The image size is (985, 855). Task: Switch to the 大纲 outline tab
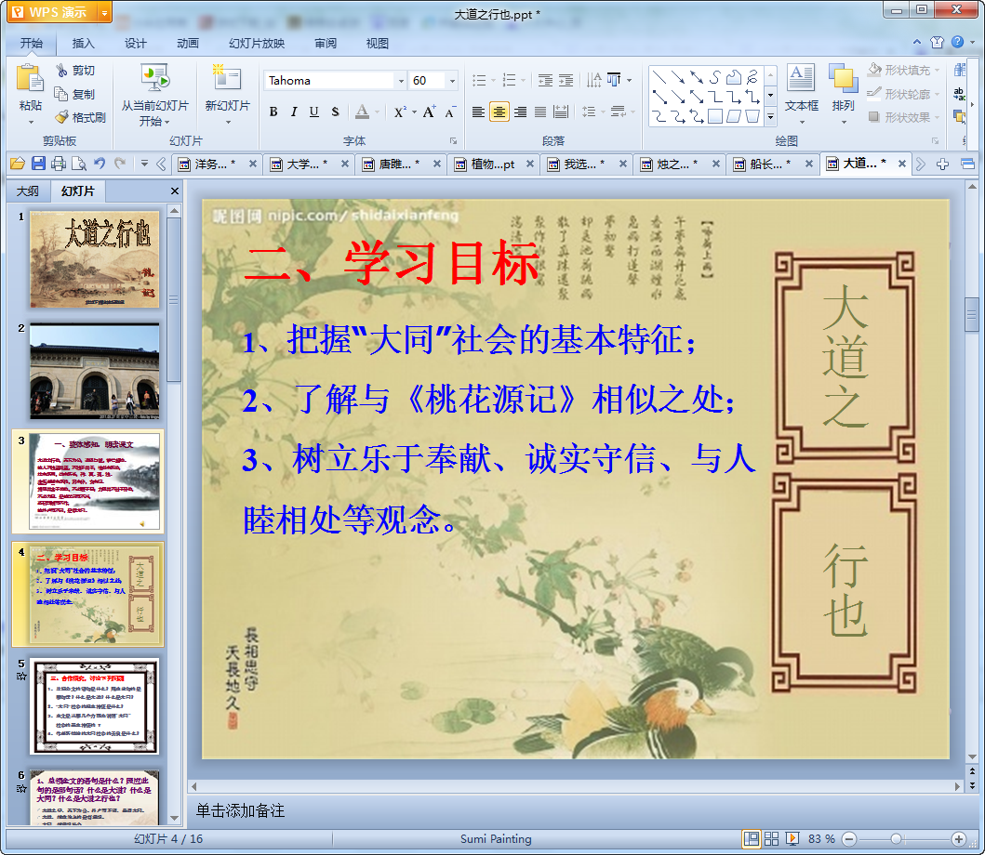28,191
